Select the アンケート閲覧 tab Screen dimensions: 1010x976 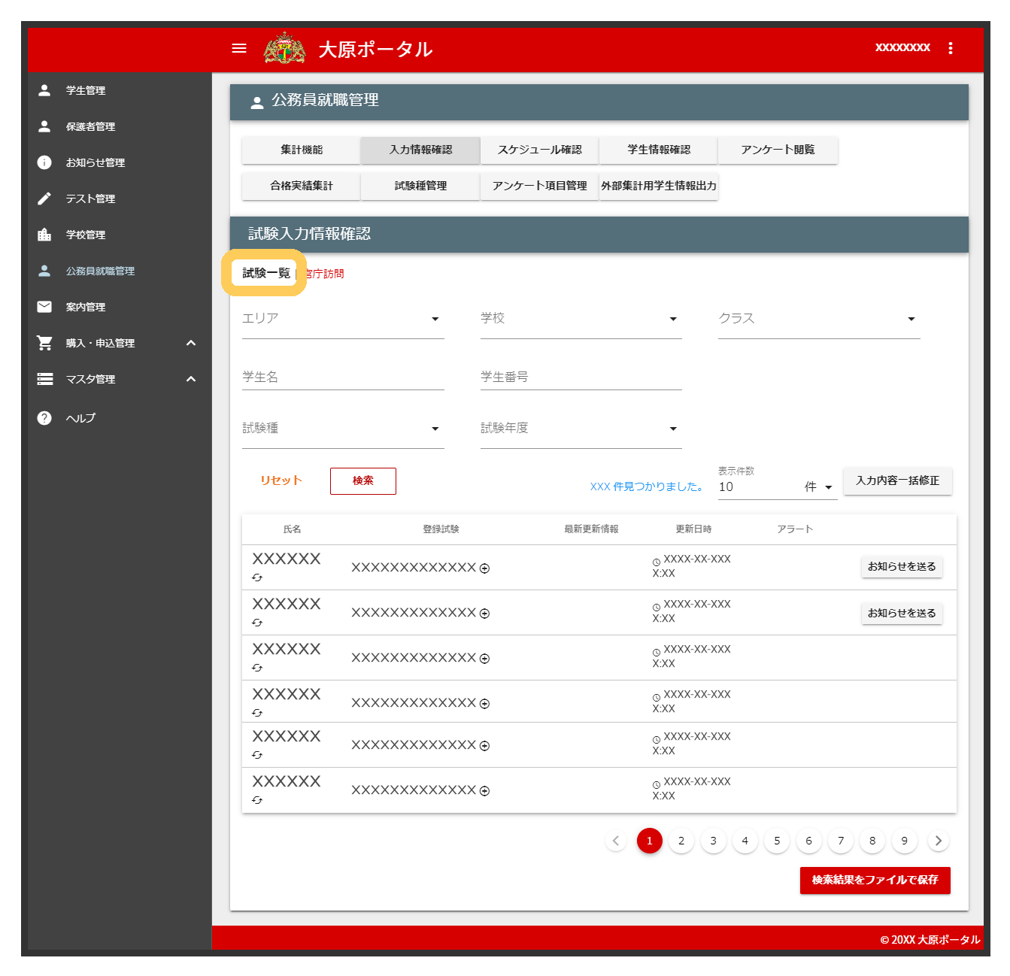[778, 150]
